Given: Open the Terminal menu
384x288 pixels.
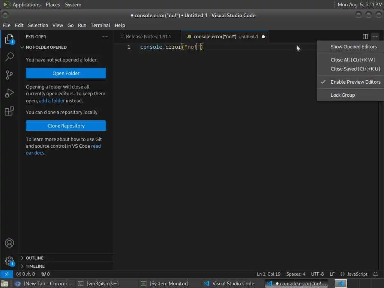Looking at the screenshot, I should click(x=100, y=25).
